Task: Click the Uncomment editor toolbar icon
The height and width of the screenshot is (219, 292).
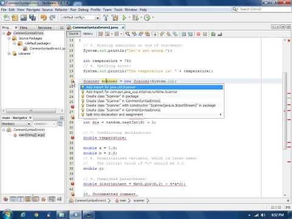Action: (220, 34)
